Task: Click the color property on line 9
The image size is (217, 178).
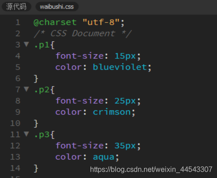Action: [68, 112]
